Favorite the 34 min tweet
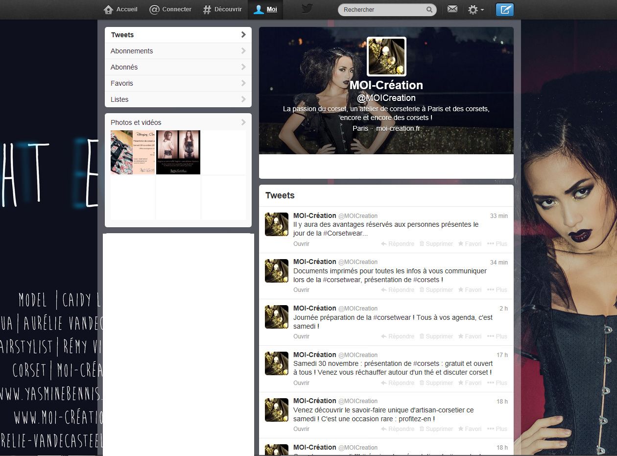This screenshot has height=456, width=617. pos(470,290)
